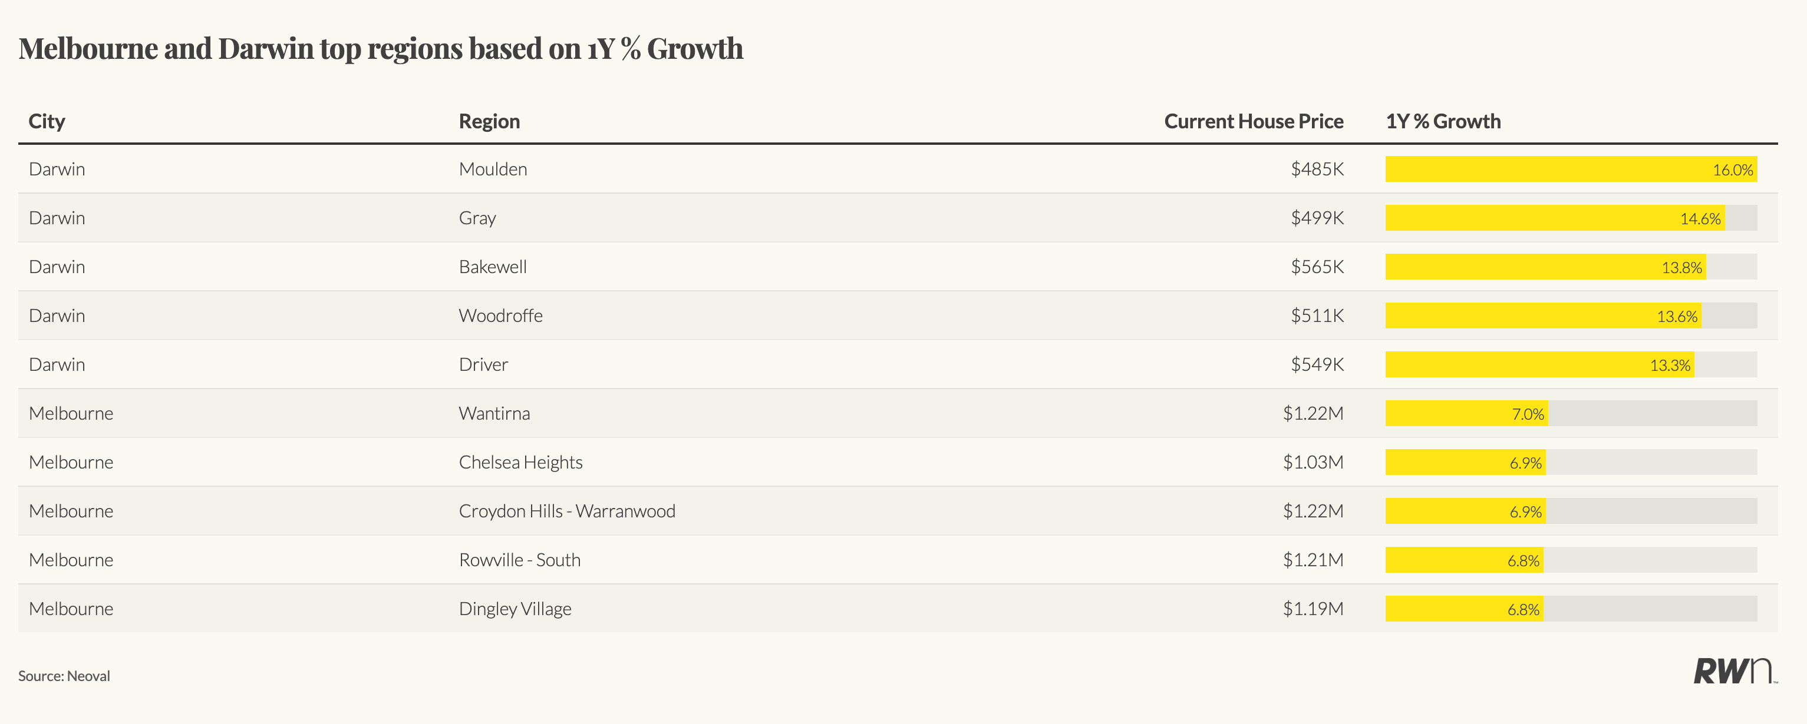This screenshot has height=724, width=1807.
Task: Click Gray's 14.6% growth bar
Action: 1554,218
